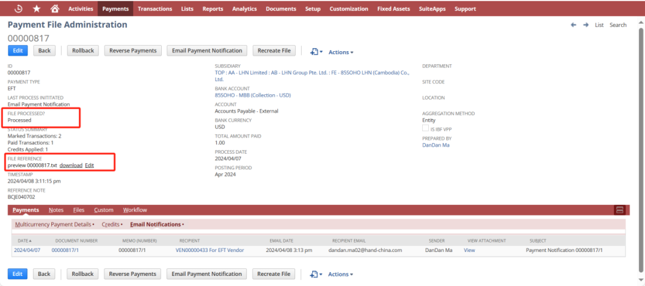Click the reference note BCJE040702 text
This screenshot has height=286, width=645.
(21, 197)
